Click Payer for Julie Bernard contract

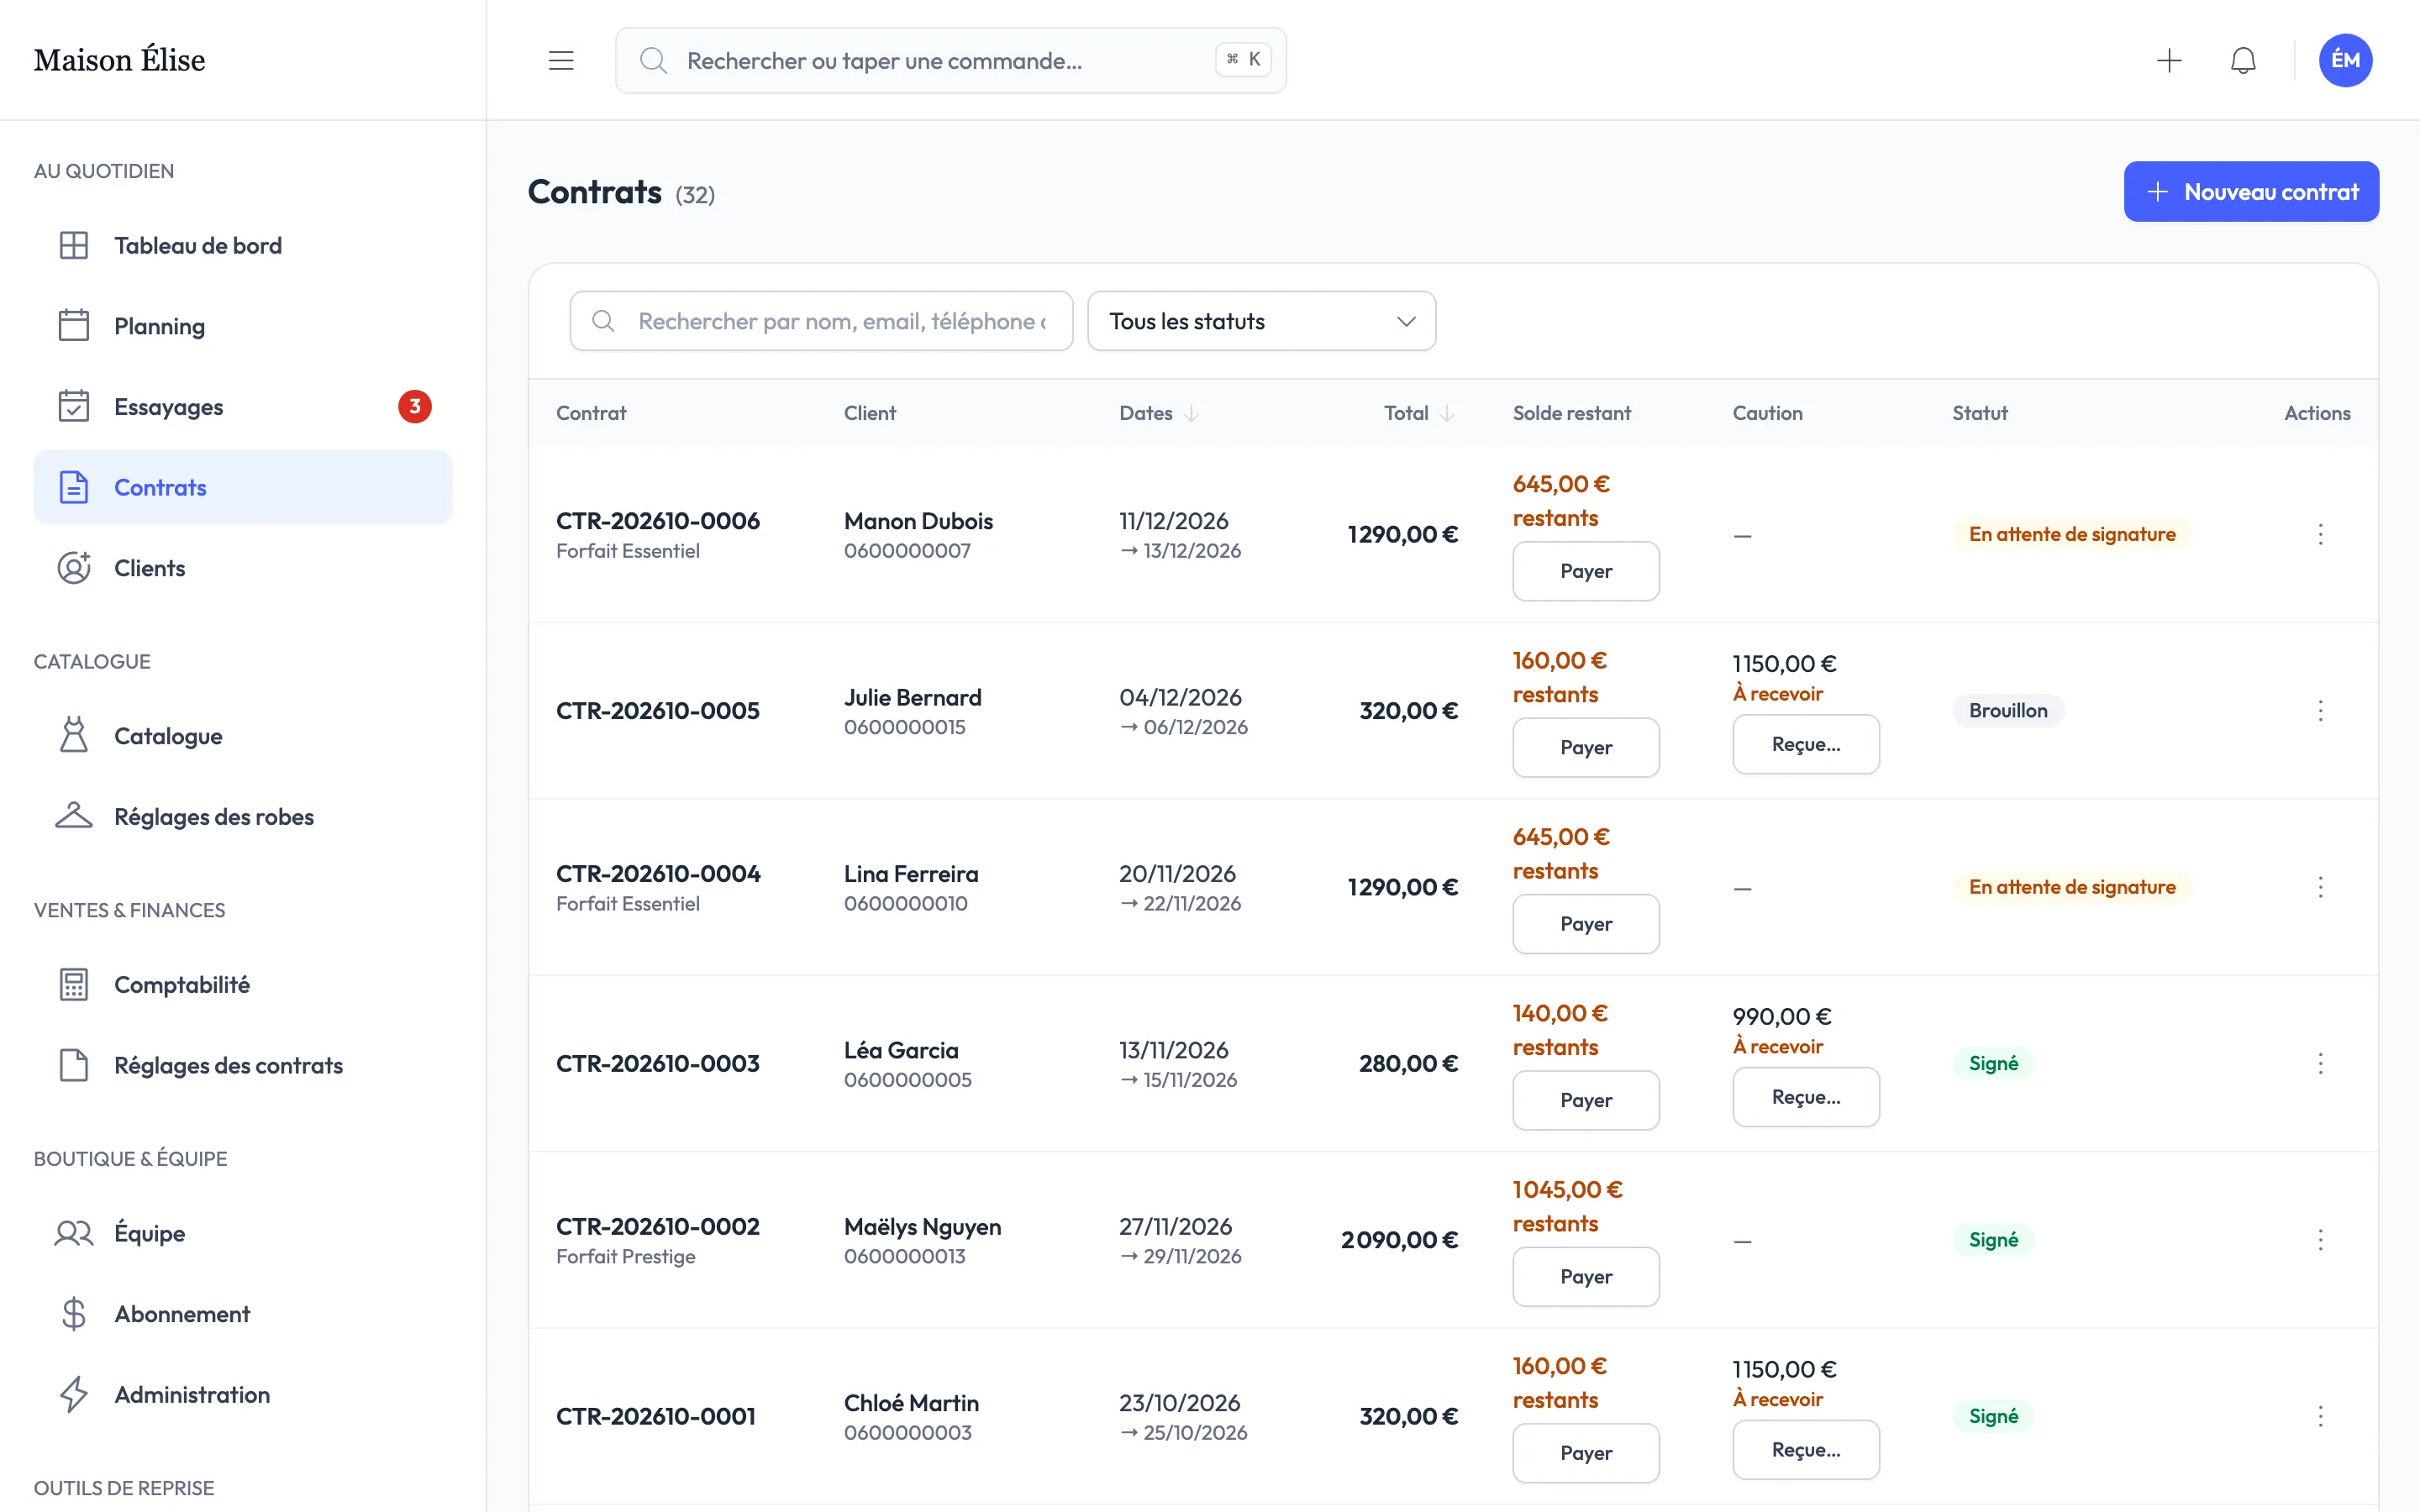click(x=1585, y=747)
